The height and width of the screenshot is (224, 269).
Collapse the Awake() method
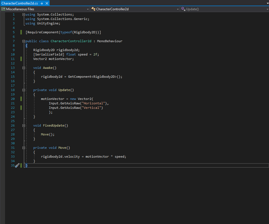click(24, 68)
